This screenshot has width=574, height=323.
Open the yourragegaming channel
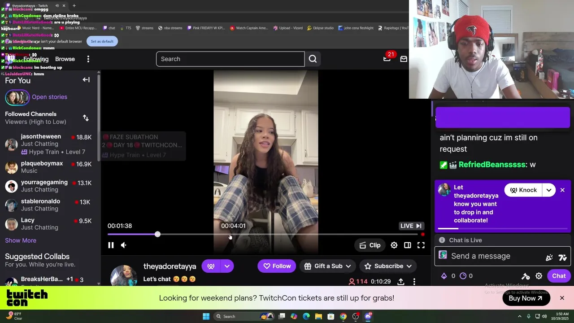[48, 186]
